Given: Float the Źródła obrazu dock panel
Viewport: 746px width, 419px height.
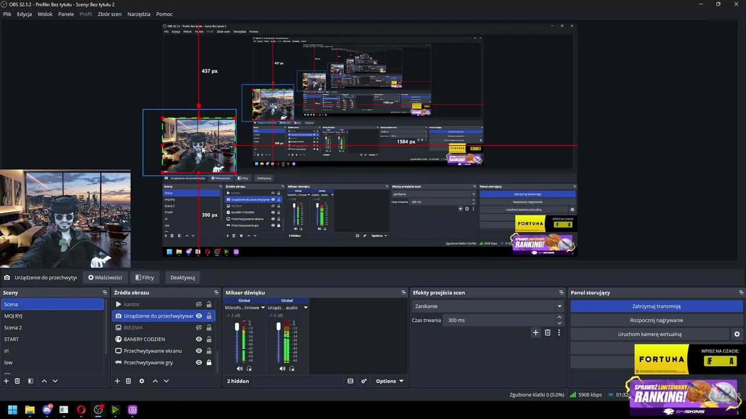Looking at the screenshot, I should point(216,293).
